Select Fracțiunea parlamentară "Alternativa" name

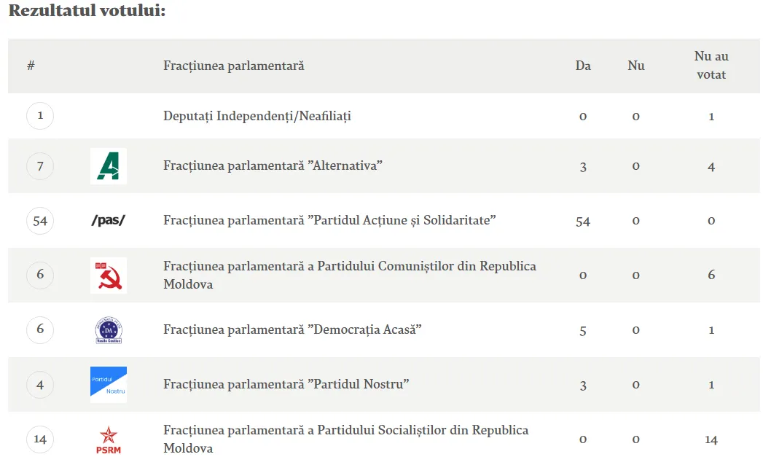click(x=273, y=166)
